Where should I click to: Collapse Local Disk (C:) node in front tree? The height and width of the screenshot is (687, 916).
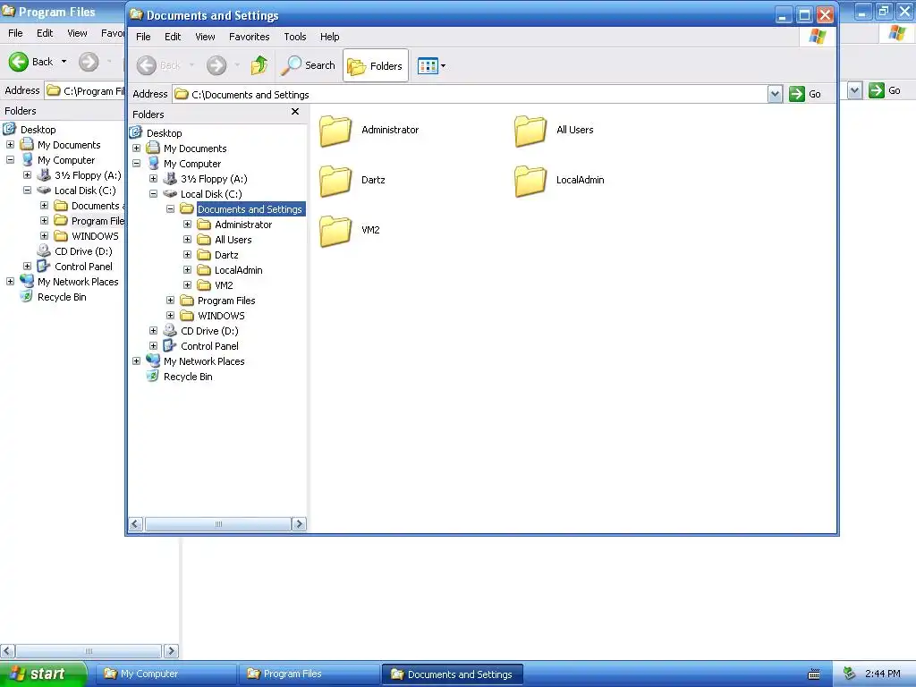click(154, 194)
